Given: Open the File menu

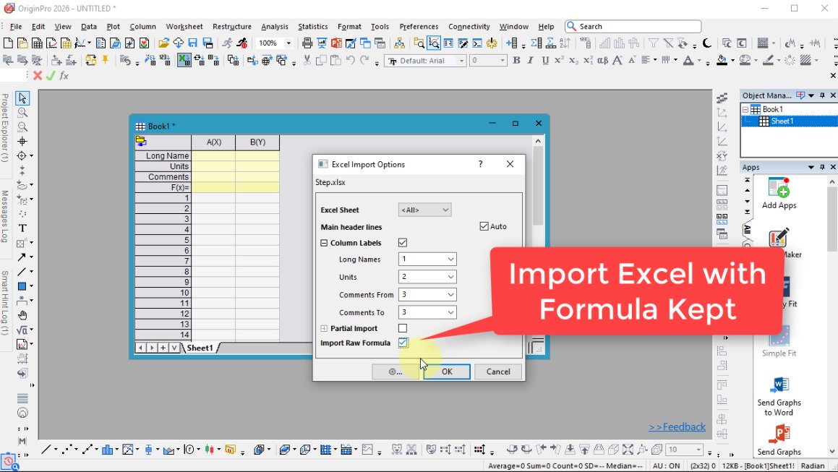Looking at the screenshot, I should click(x=15, y=26).
